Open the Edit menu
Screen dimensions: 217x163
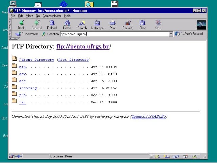[x=21, y=16]
